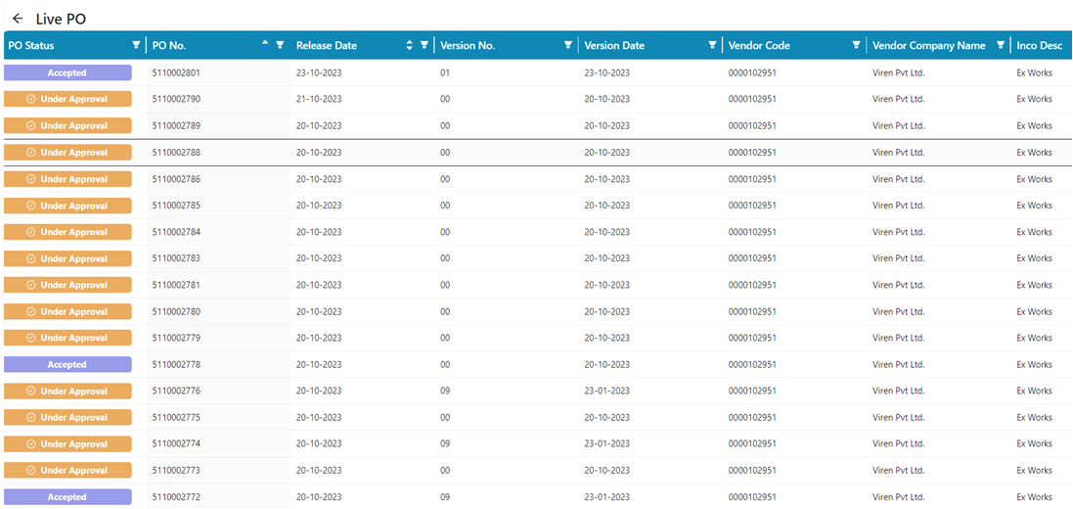This screenshot has height=509, width=1073.
Task: Open the filter for the Version No. column
Action: click(x=567, y=45)
